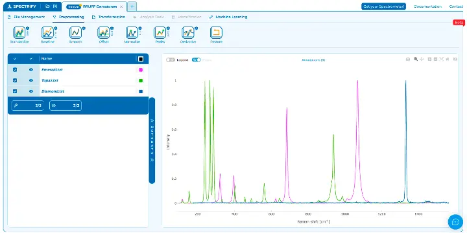Viewport: 467px width, 233px height.
Task: Open the chat support bubble
Action: 455,222
